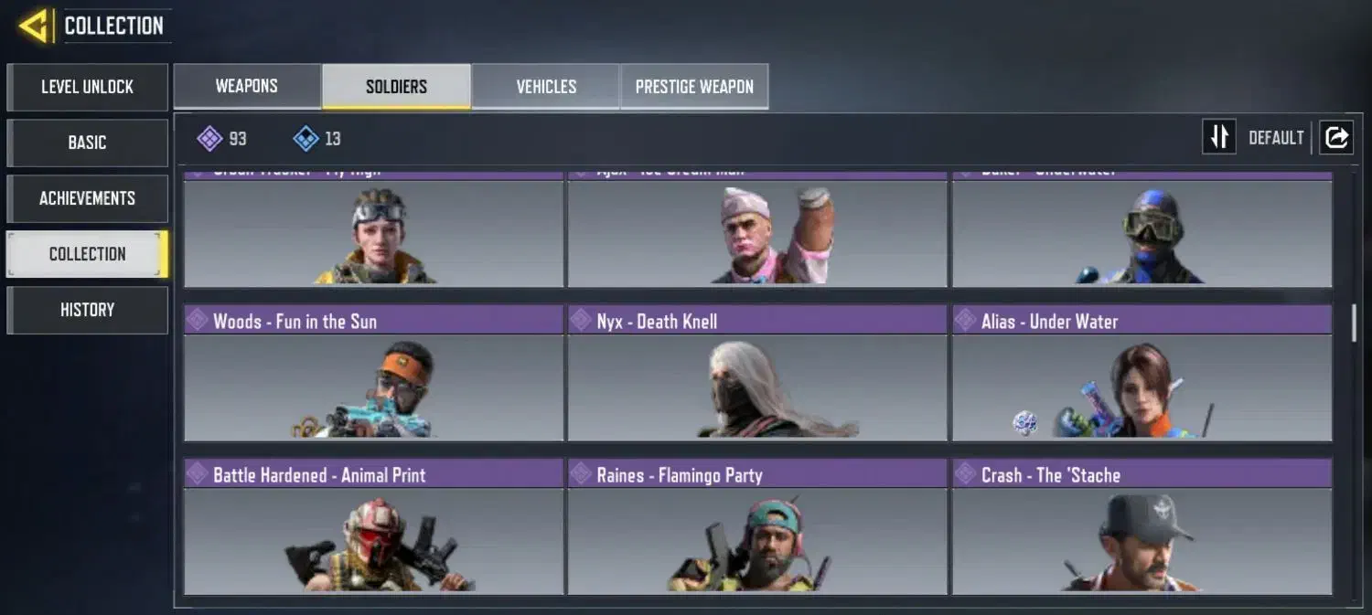Click rarity diamond icon beside Woods - Fun in the Sun
The image size is (1372, 615).
(197, 320)
